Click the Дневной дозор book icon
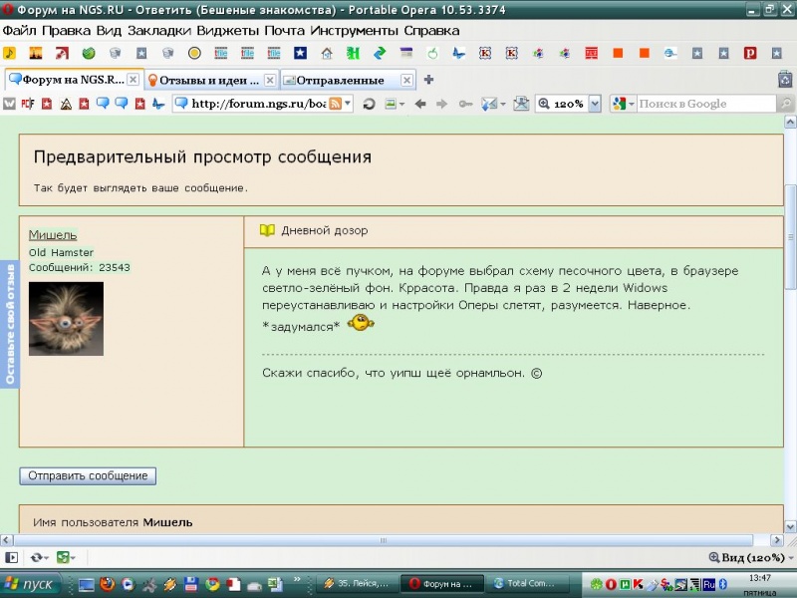 (267, 230)
